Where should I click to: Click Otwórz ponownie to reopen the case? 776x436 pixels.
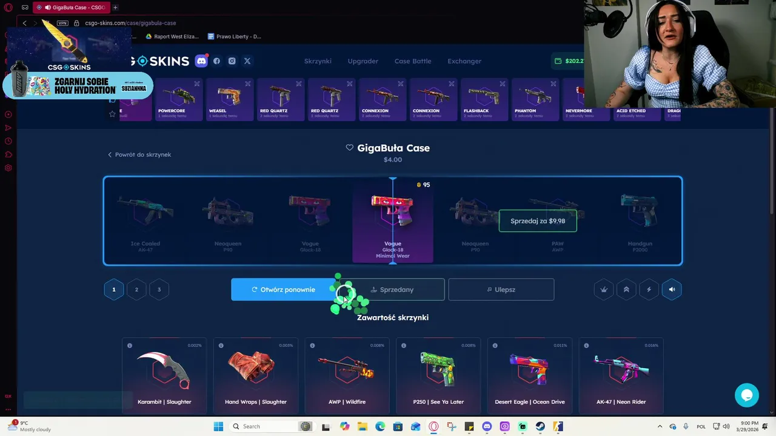click(283, 289)
